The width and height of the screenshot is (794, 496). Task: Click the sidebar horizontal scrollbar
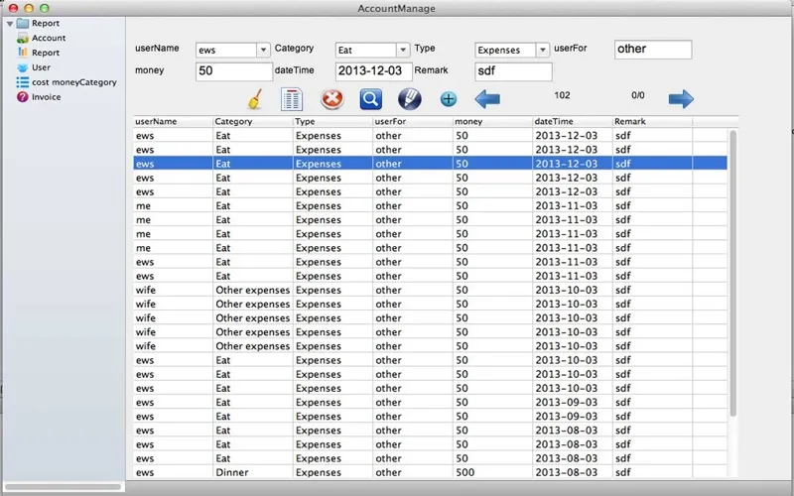tap(64, 487)
